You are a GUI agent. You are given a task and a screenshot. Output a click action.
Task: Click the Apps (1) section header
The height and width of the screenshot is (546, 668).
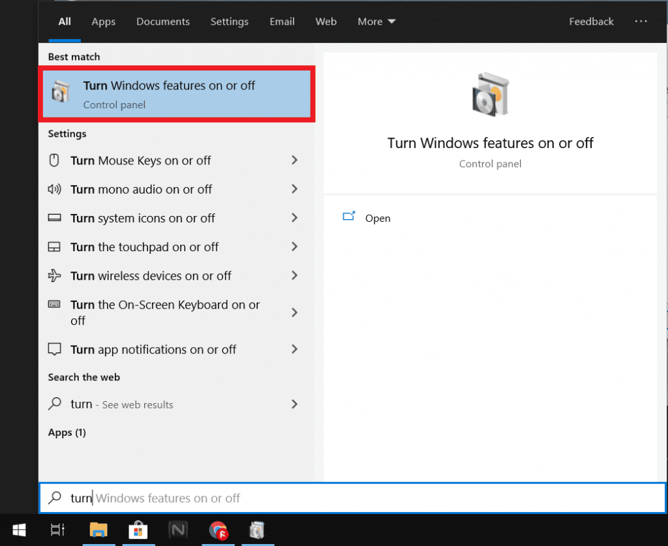(x=67, y=432)
